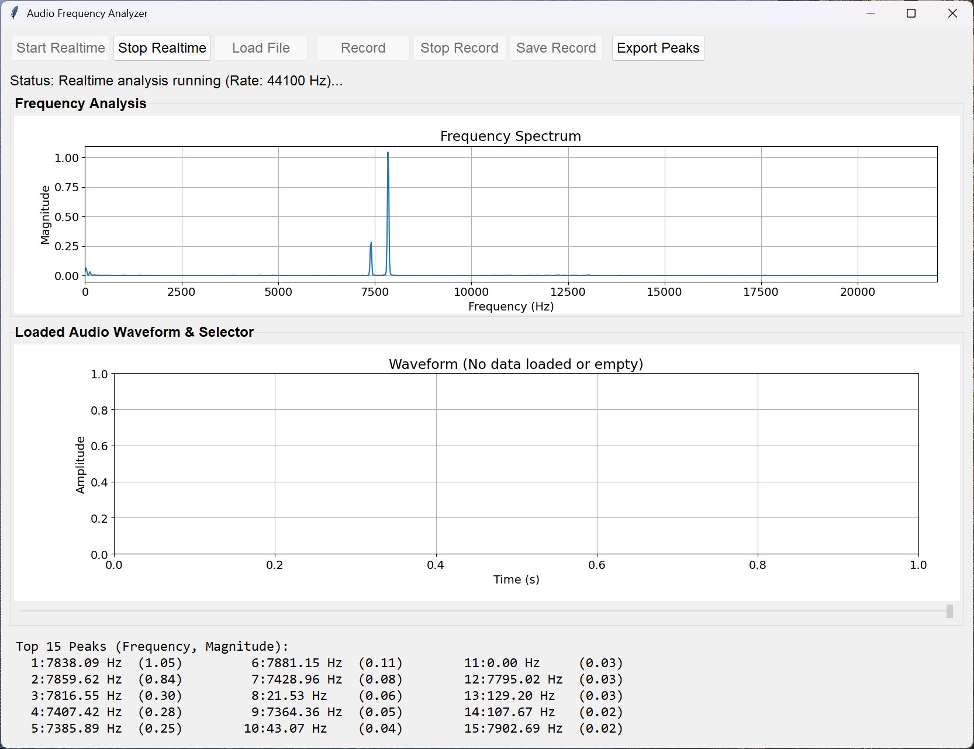Click the Audio Frequency Analyzer app icon
Screen dimensions: 974x749
pos(14,12)
